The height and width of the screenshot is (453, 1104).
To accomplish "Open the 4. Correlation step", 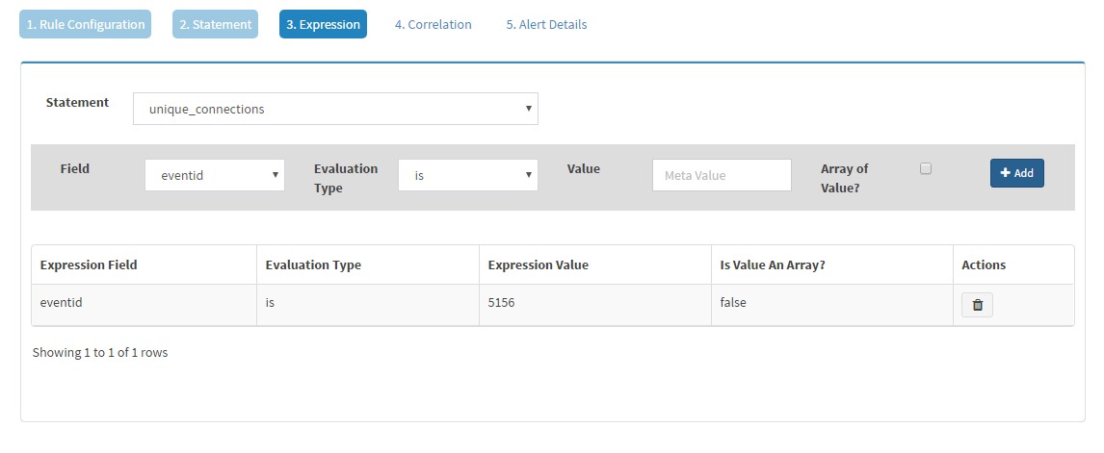I will click(x=433, y=24).
